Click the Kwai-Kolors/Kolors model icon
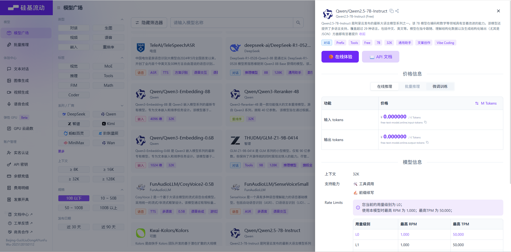 pos(141,233)
